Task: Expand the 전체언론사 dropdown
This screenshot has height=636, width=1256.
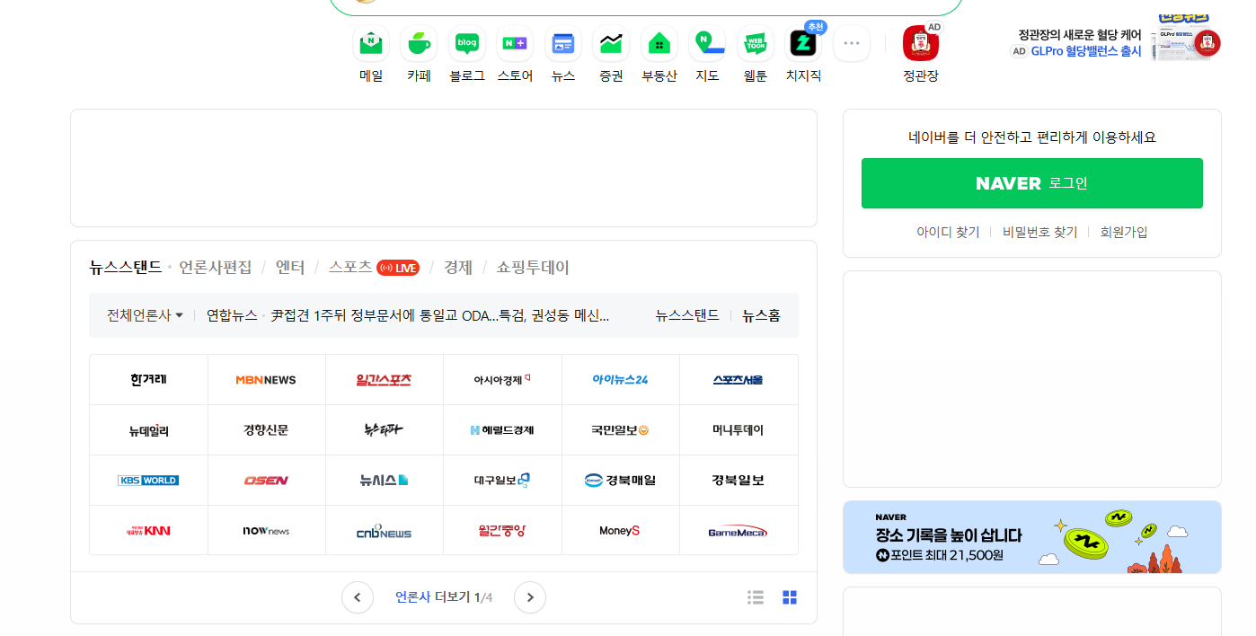Action: coord(145,315)
